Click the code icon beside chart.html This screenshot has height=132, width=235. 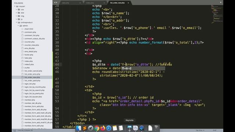click(x=22, y=29)
